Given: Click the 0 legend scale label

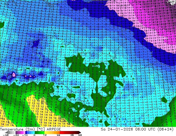Looking at the screenshot, I should click(34, 135).
